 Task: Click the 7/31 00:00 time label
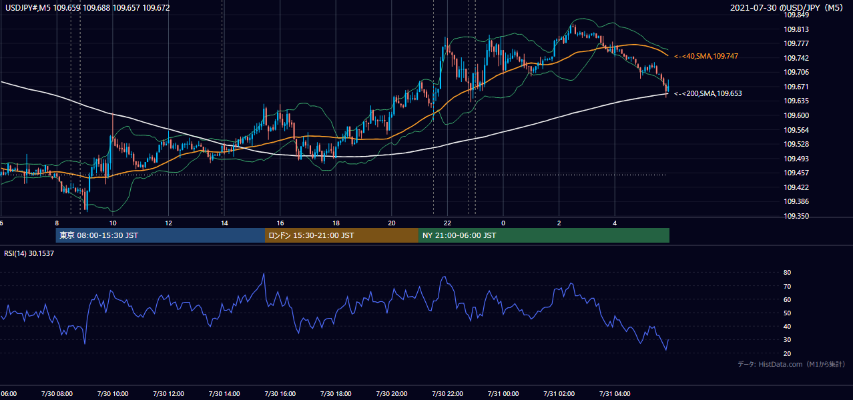[x=503, y=394]
